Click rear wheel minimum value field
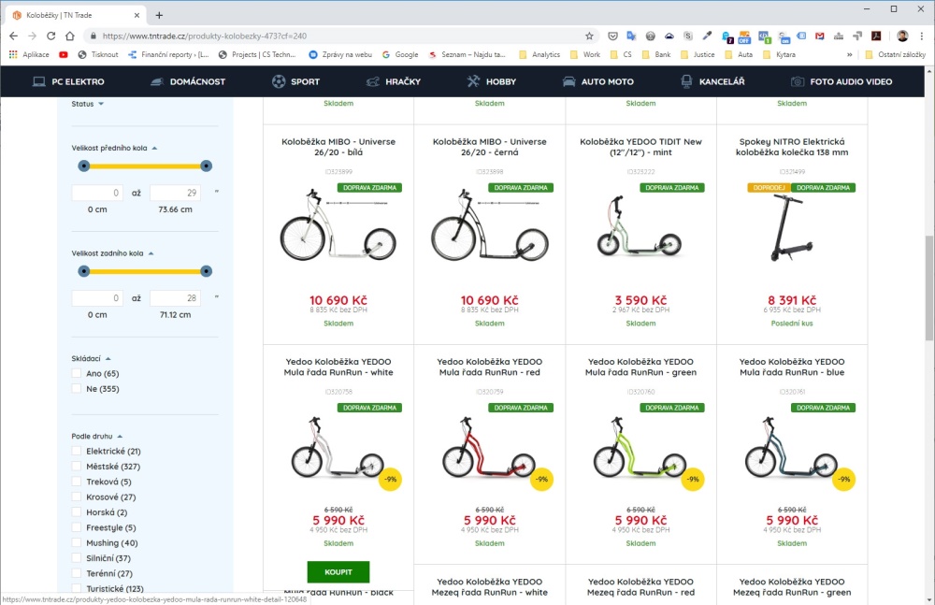935x605 pixels. [x=97, y=297]
